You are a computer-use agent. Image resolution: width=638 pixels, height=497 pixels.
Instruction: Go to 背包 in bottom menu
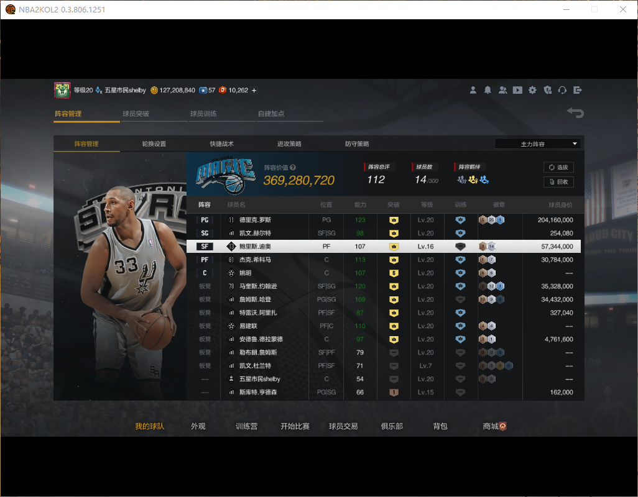tap(440, 426)
